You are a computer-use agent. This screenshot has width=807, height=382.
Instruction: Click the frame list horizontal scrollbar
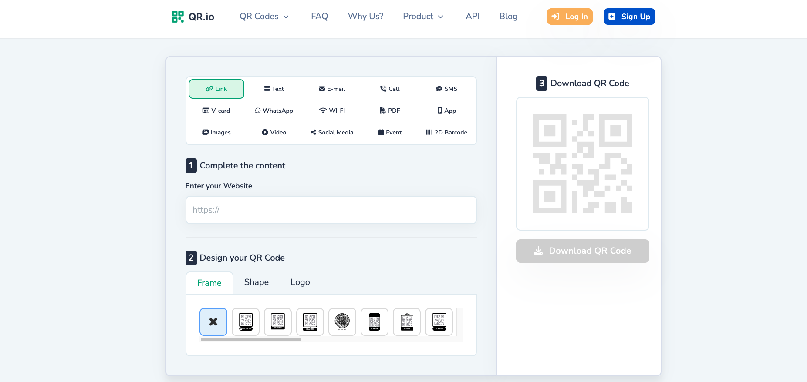(251, 339)
